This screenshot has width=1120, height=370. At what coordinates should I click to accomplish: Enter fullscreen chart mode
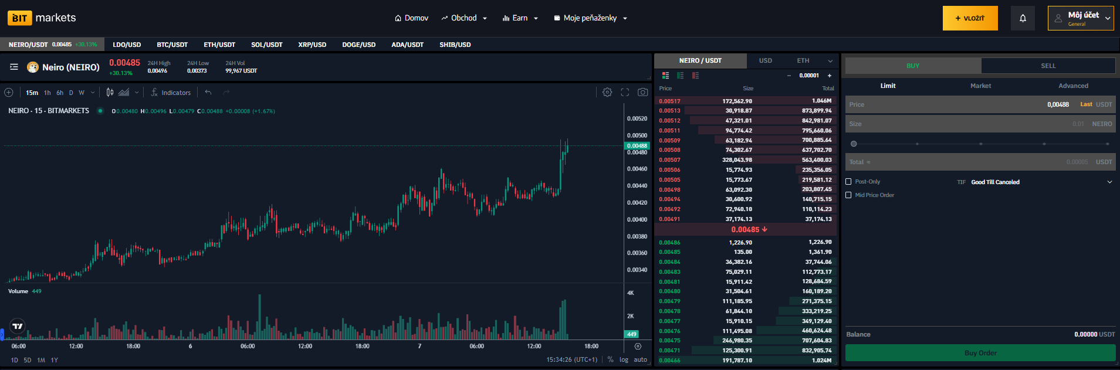pyautogui.click(x=625, y=92)
